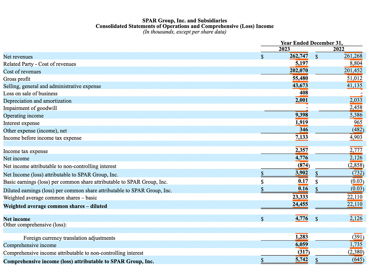
Task: Click the "Impairment of goodwill" label
Action: (30, 108)
